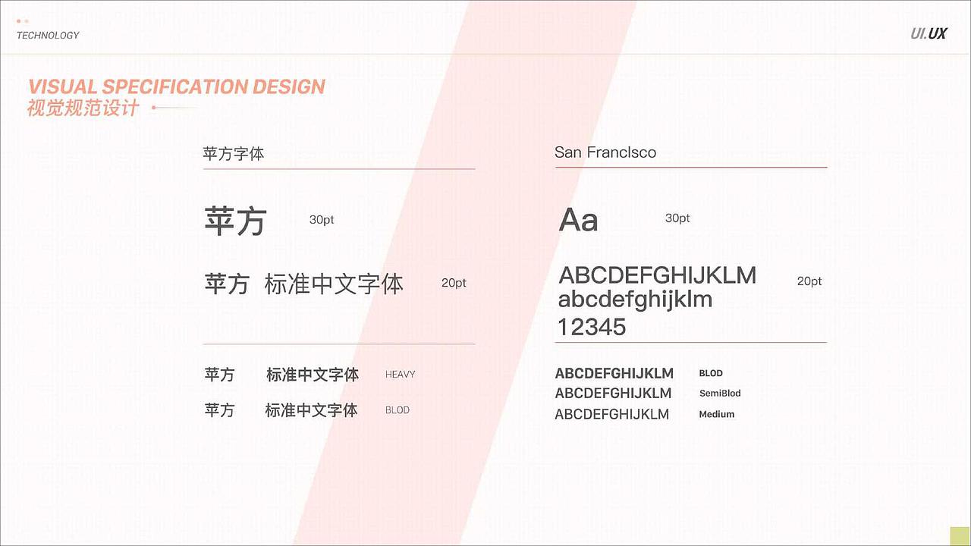Enable the SemiBlod weight option
This screenshot has height=546, width=971.
tap(719, 394)
